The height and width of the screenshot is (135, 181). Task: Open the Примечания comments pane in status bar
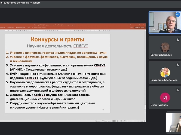(106, 121)
